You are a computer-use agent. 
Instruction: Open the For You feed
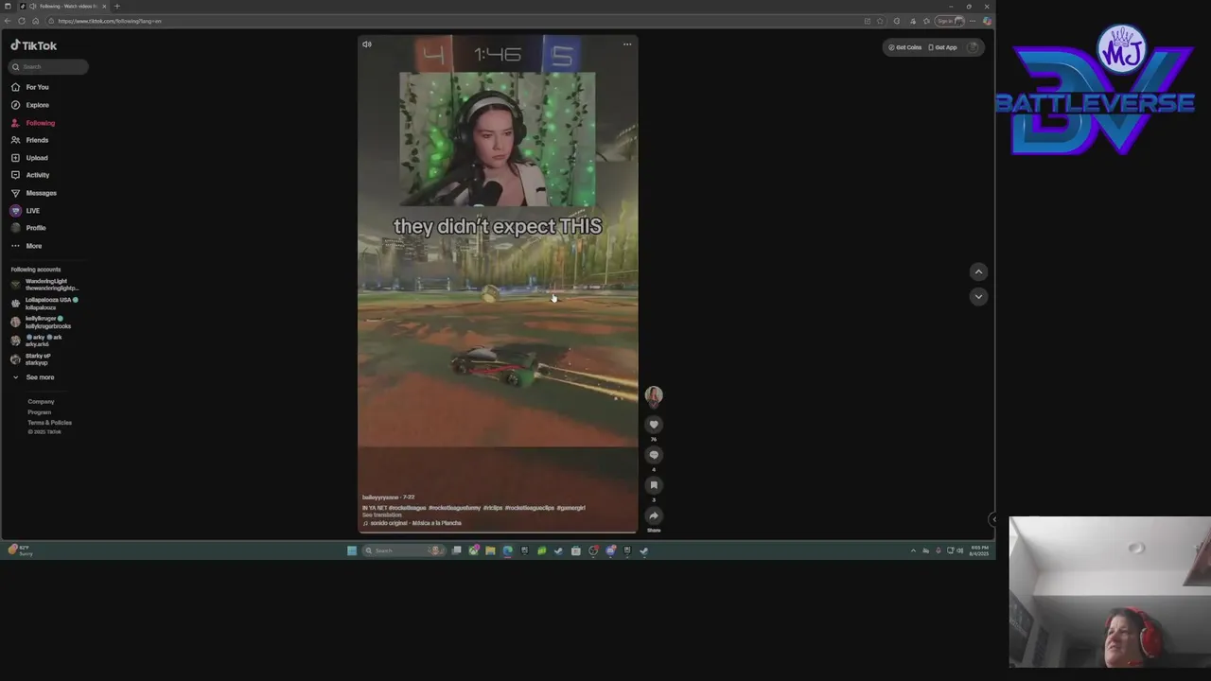click(x=37, y=87)
